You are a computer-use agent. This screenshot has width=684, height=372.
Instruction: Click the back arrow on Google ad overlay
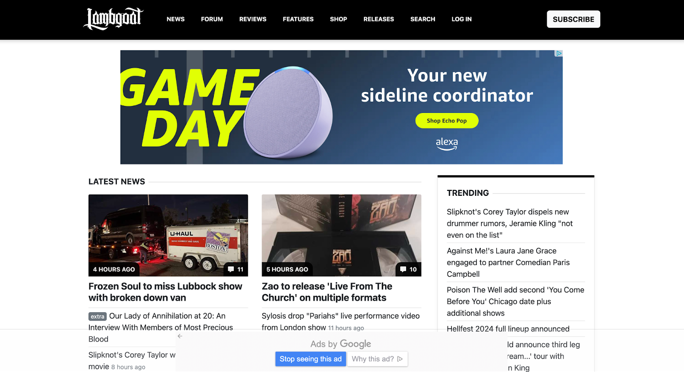180,336
